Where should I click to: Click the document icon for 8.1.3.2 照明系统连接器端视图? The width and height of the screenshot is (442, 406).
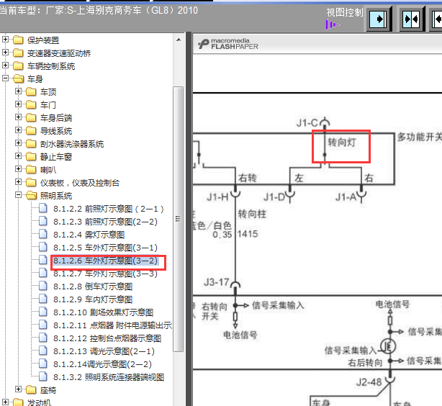pos(43,377)
